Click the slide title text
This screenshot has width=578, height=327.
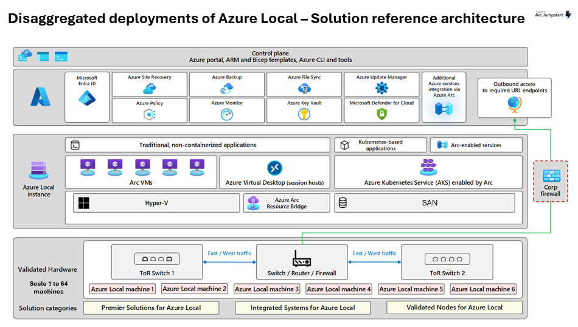coord(266,18)
